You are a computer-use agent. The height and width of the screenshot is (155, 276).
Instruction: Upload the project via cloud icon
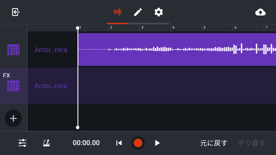[x=260, y=12]
